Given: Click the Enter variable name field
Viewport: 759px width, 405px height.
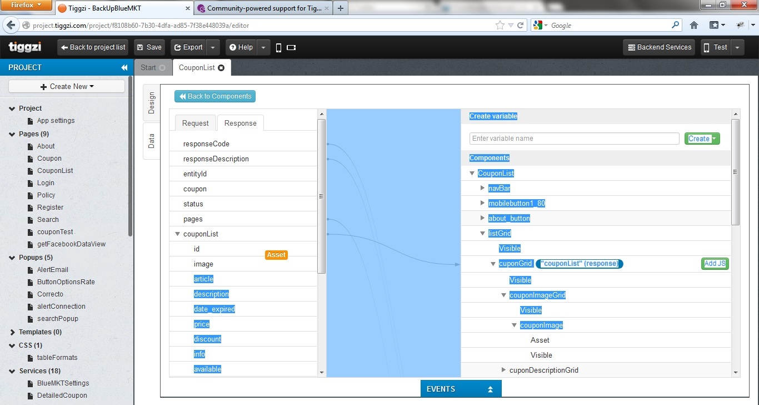Looking at the screenshot, I should pos(574,139).
